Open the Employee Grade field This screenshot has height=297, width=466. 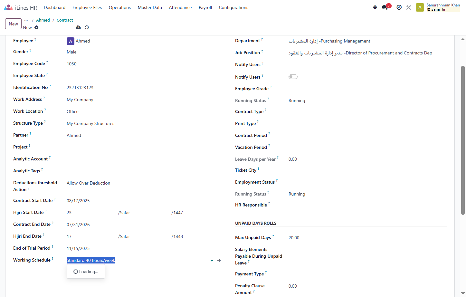pos(367,89)
